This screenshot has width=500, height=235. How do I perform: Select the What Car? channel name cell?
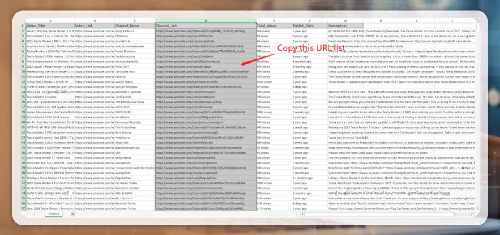coord(135,66)
